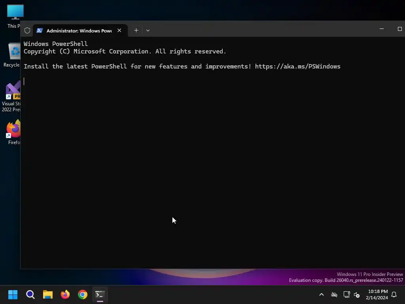The width and height of the screenshot is (405, 304).
Task: Close the Administrator: Windows PowerShell tab
Action: (x=119, y=30)
